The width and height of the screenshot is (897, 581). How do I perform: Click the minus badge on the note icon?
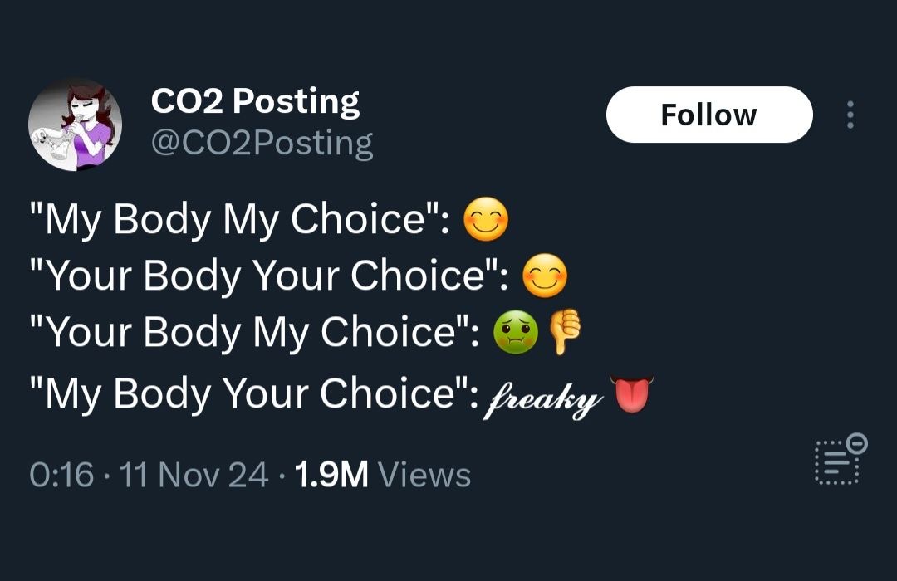pyautogui.click(x=857, y=442)
